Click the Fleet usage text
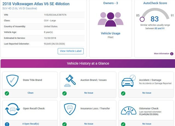The height and width of the screenshot is (126, 175). click(x=110, y=37)
